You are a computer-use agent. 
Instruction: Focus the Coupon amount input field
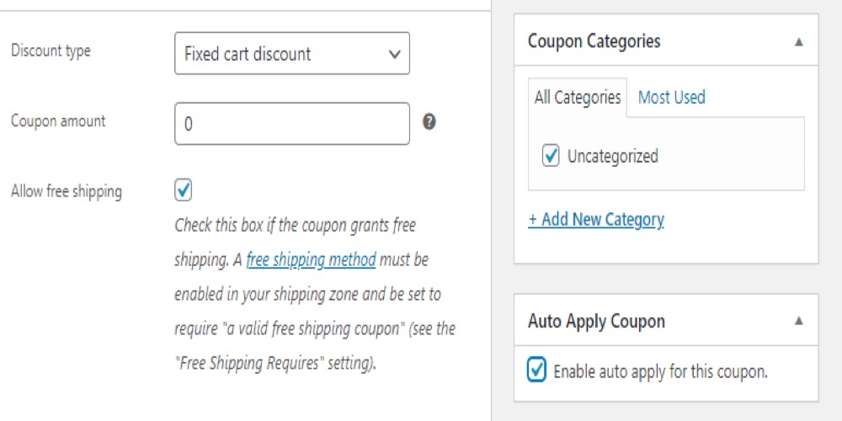292,124
